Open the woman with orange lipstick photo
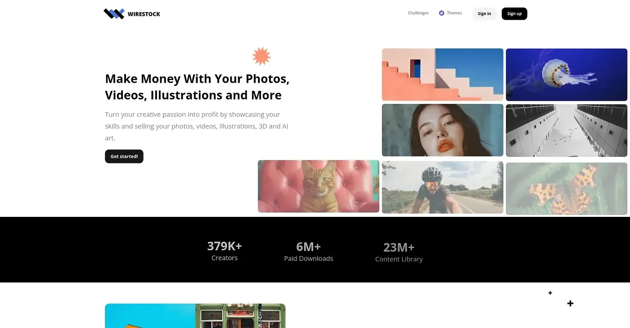The image size is (630, 328). [x=442, y=130]
